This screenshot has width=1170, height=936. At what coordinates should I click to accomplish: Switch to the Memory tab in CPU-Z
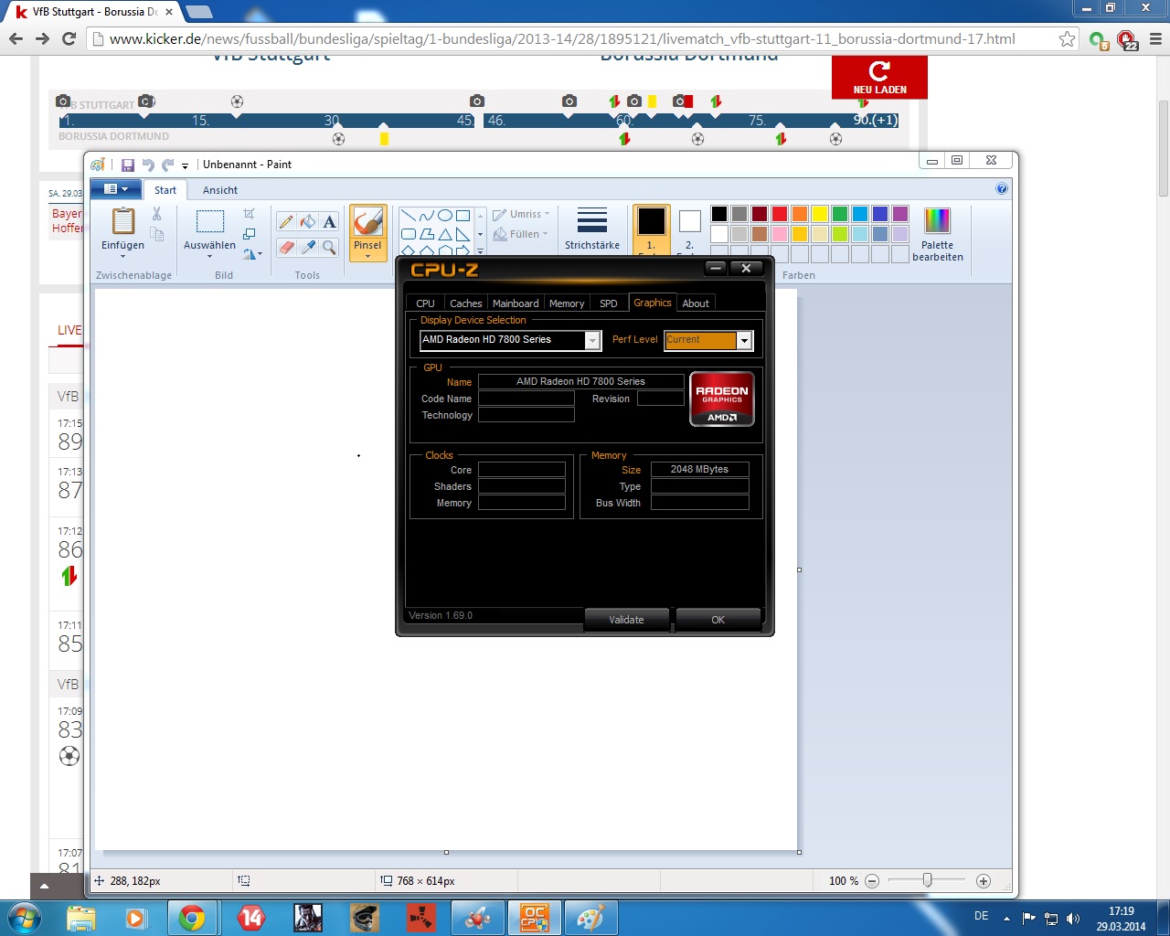click(x=567, y=303)
